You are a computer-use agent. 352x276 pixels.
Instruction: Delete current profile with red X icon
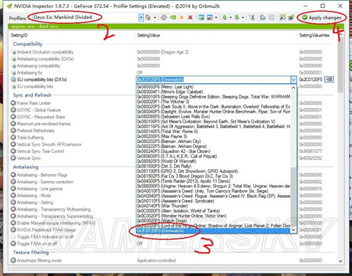(x=190, y=18)
